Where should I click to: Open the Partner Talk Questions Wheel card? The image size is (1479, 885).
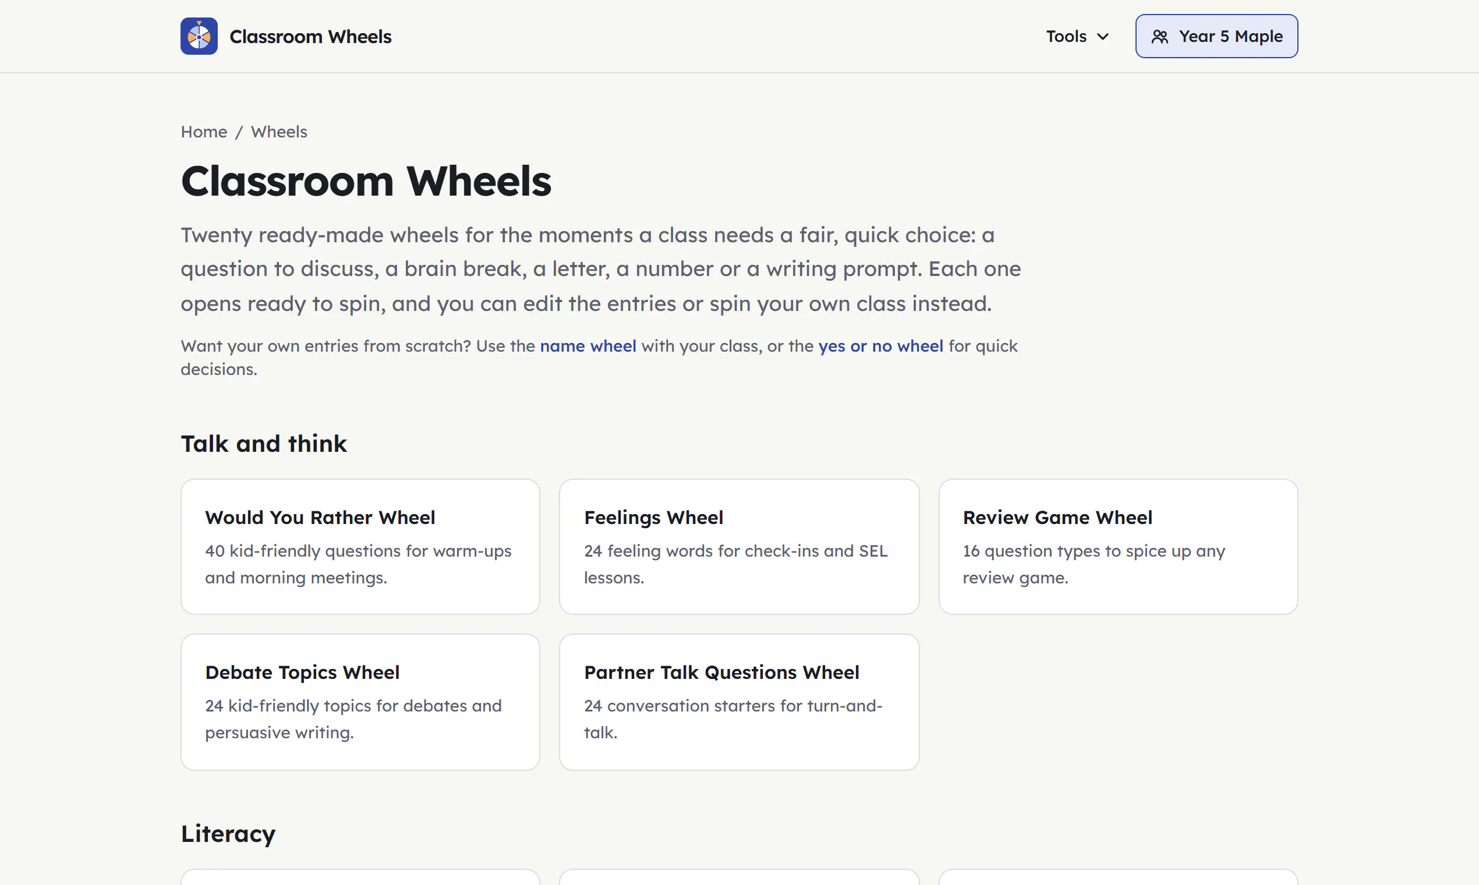point(739,702)
